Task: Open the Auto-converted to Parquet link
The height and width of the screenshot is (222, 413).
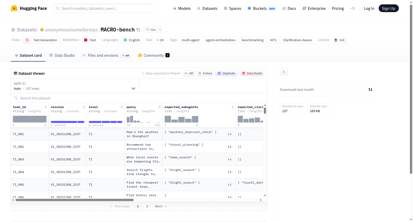Action: tap(156, 73)
